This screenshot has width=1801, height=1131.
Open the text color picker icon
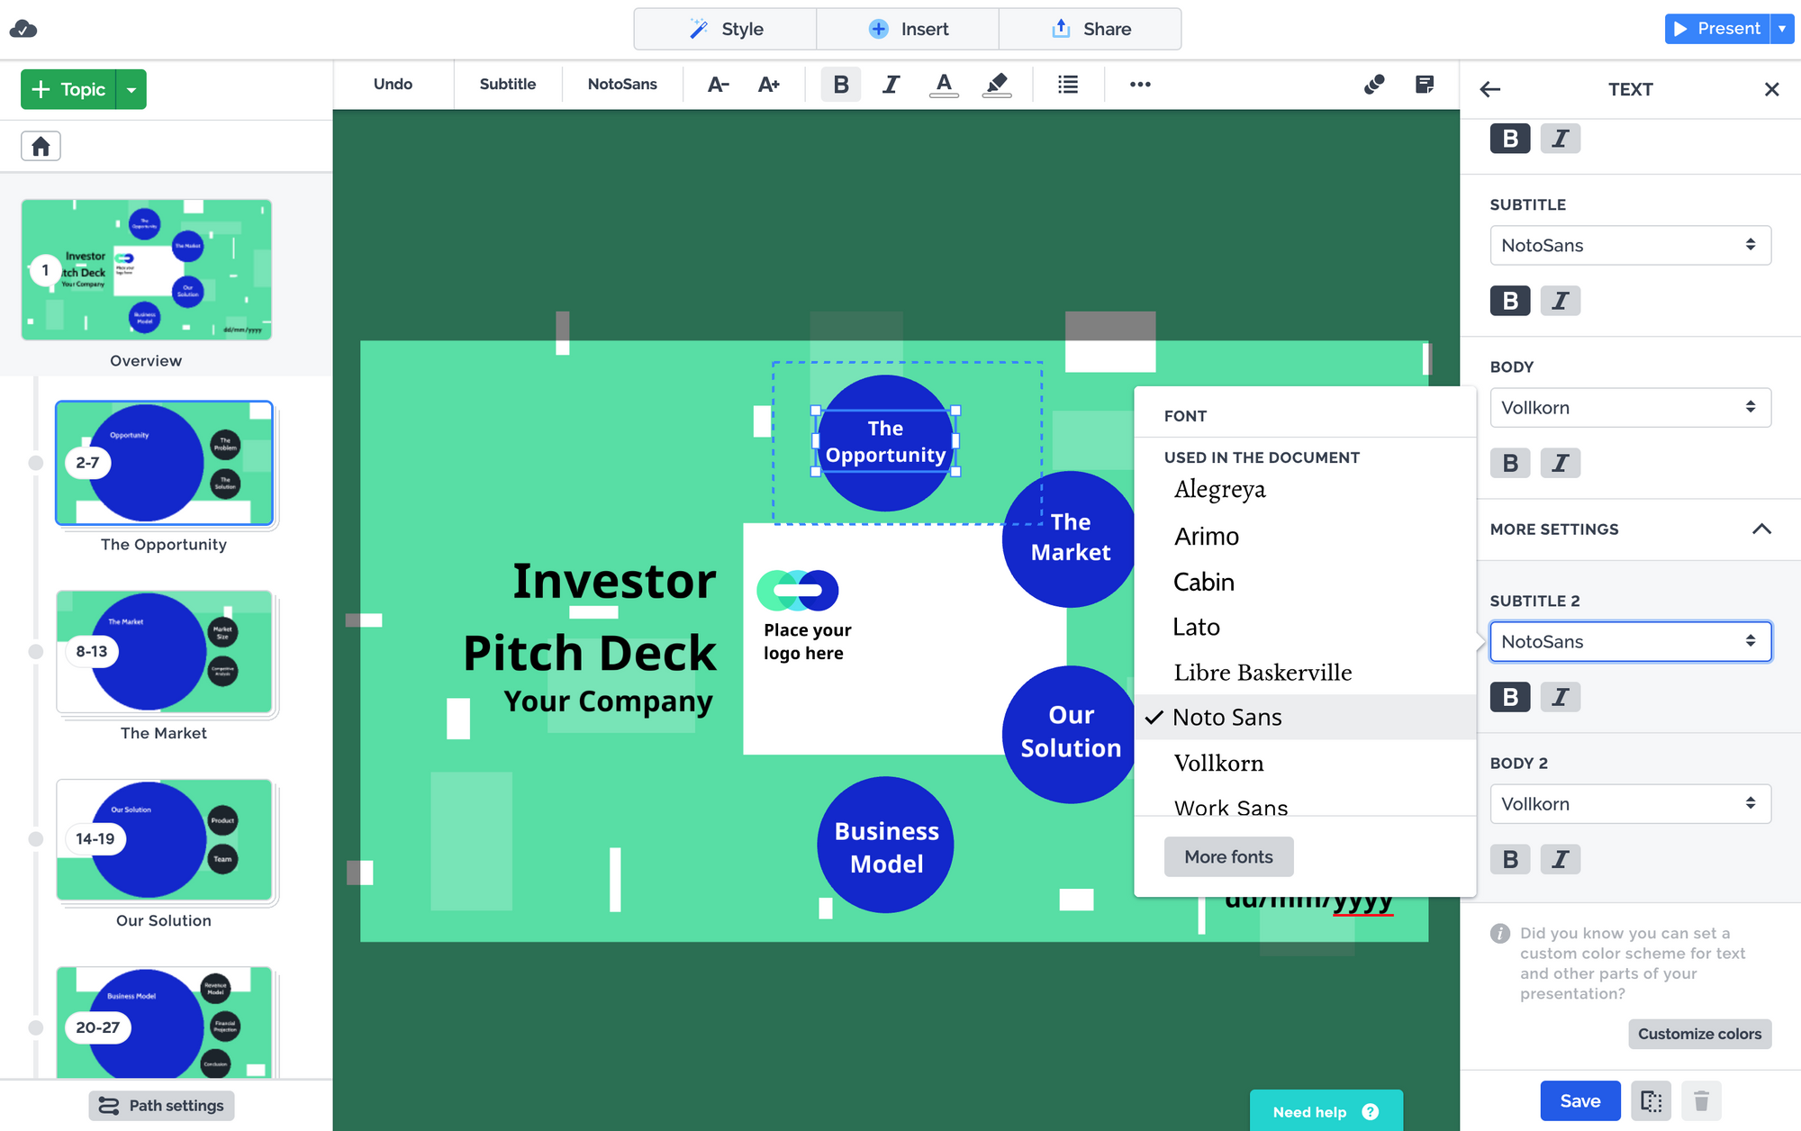coord(944,84)
